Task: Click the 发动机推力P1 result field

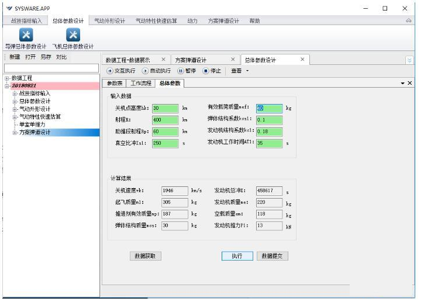Action: (x=270, y=226)
